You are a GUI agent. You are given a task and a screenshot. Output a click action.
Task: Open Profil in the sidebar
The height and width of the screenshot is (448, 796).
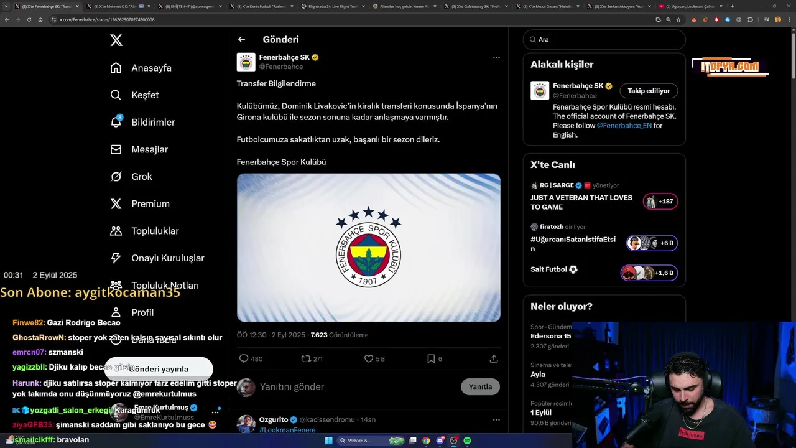pos(132,312)
